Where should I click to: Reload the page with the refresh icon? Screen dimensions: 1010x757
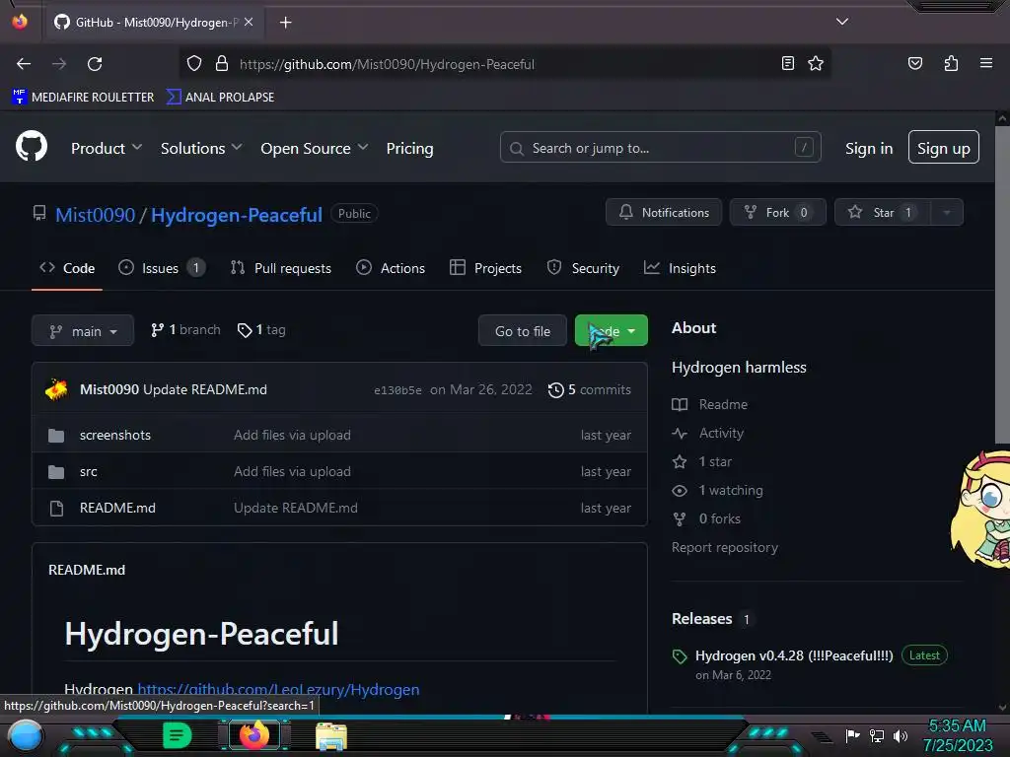[x=95, y=64]
